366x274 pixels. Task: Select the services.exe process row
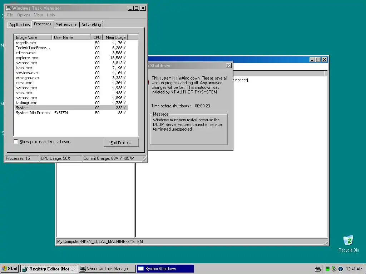pyautogui.click(x=71, y=73)
